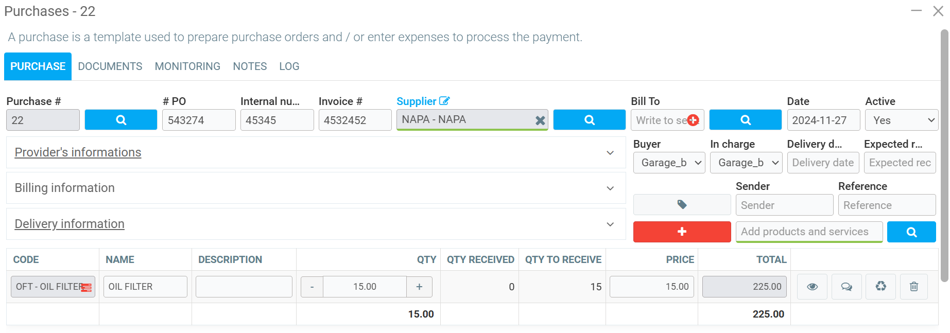The width and height of the screenshot is (950, 333).
Task: Clear the NAPA supplier with the X icon
Action: tap(540, 120)
